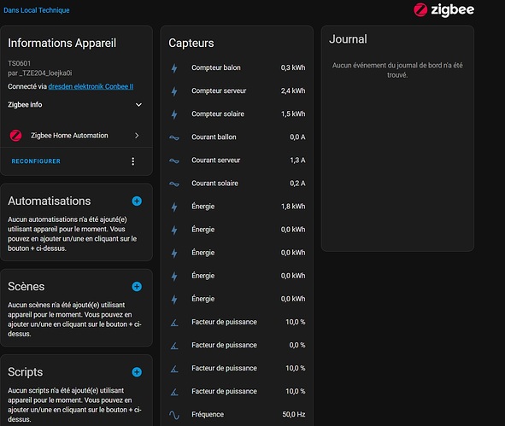Open the three-dot menu beside Reconfigurer
The width and height of the screenshot is (505, 426).
(x=133, y=161)
